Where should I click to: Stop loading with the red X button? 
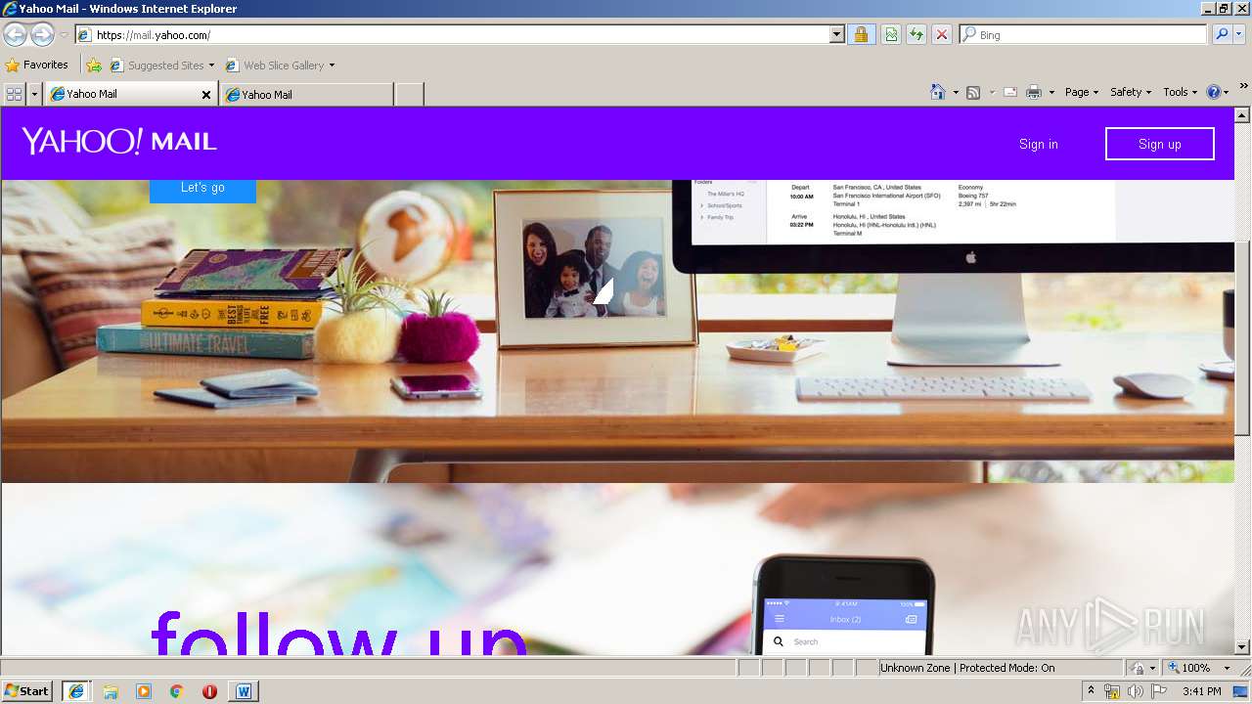click(x=942, y=34)
